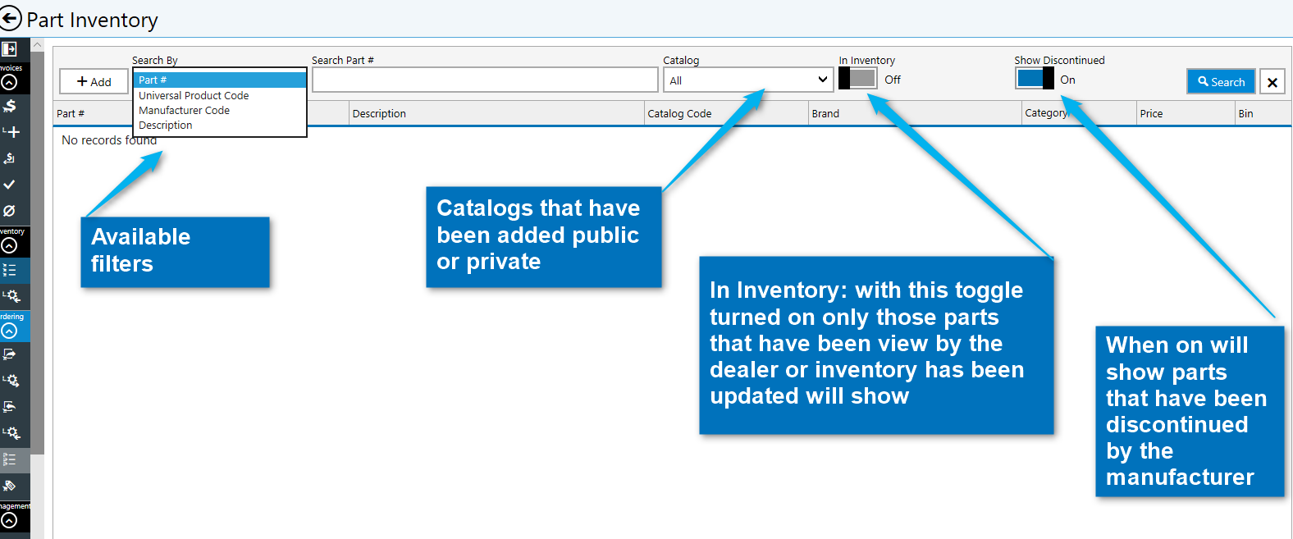Click the Add button

[94, 81]
